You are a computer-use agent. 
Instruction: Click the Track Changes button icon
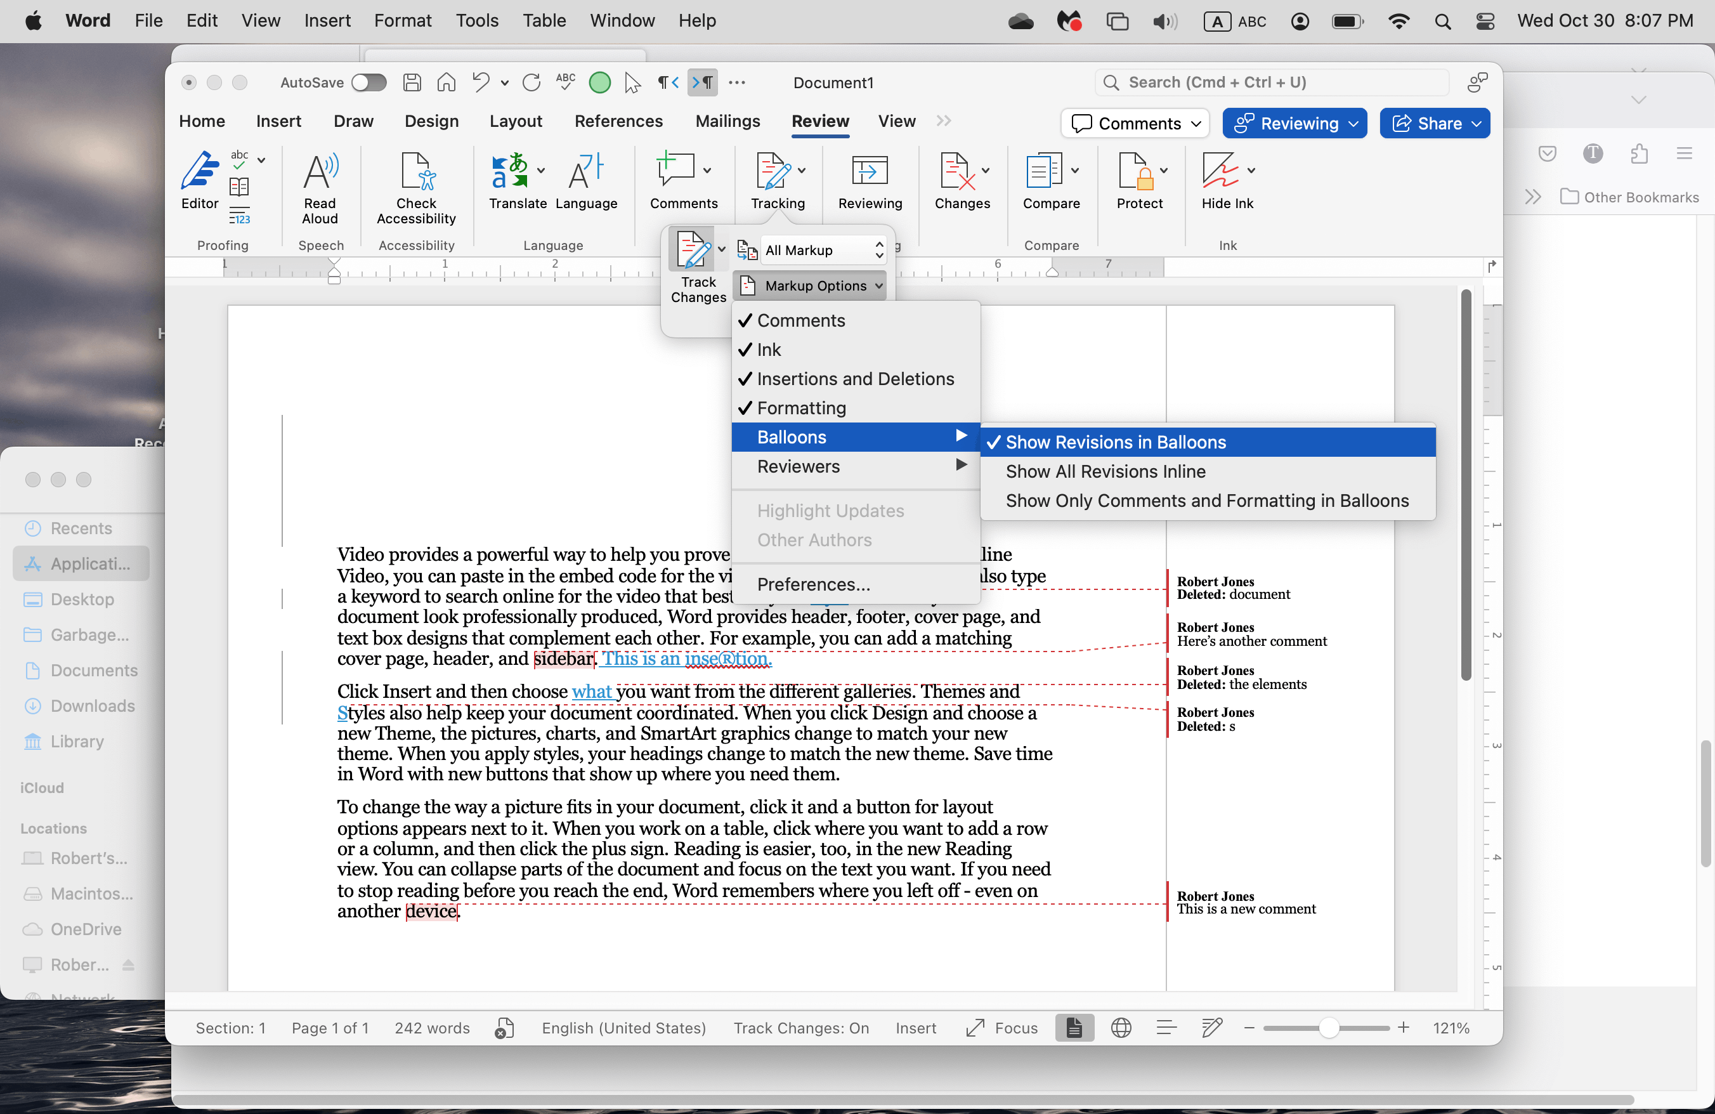(x=693, y=250)
